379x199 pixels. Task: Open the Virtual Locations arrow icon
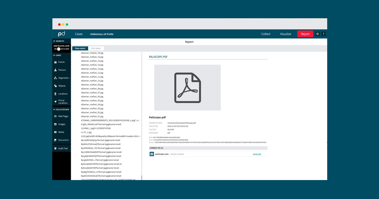(x=56, y=102)
